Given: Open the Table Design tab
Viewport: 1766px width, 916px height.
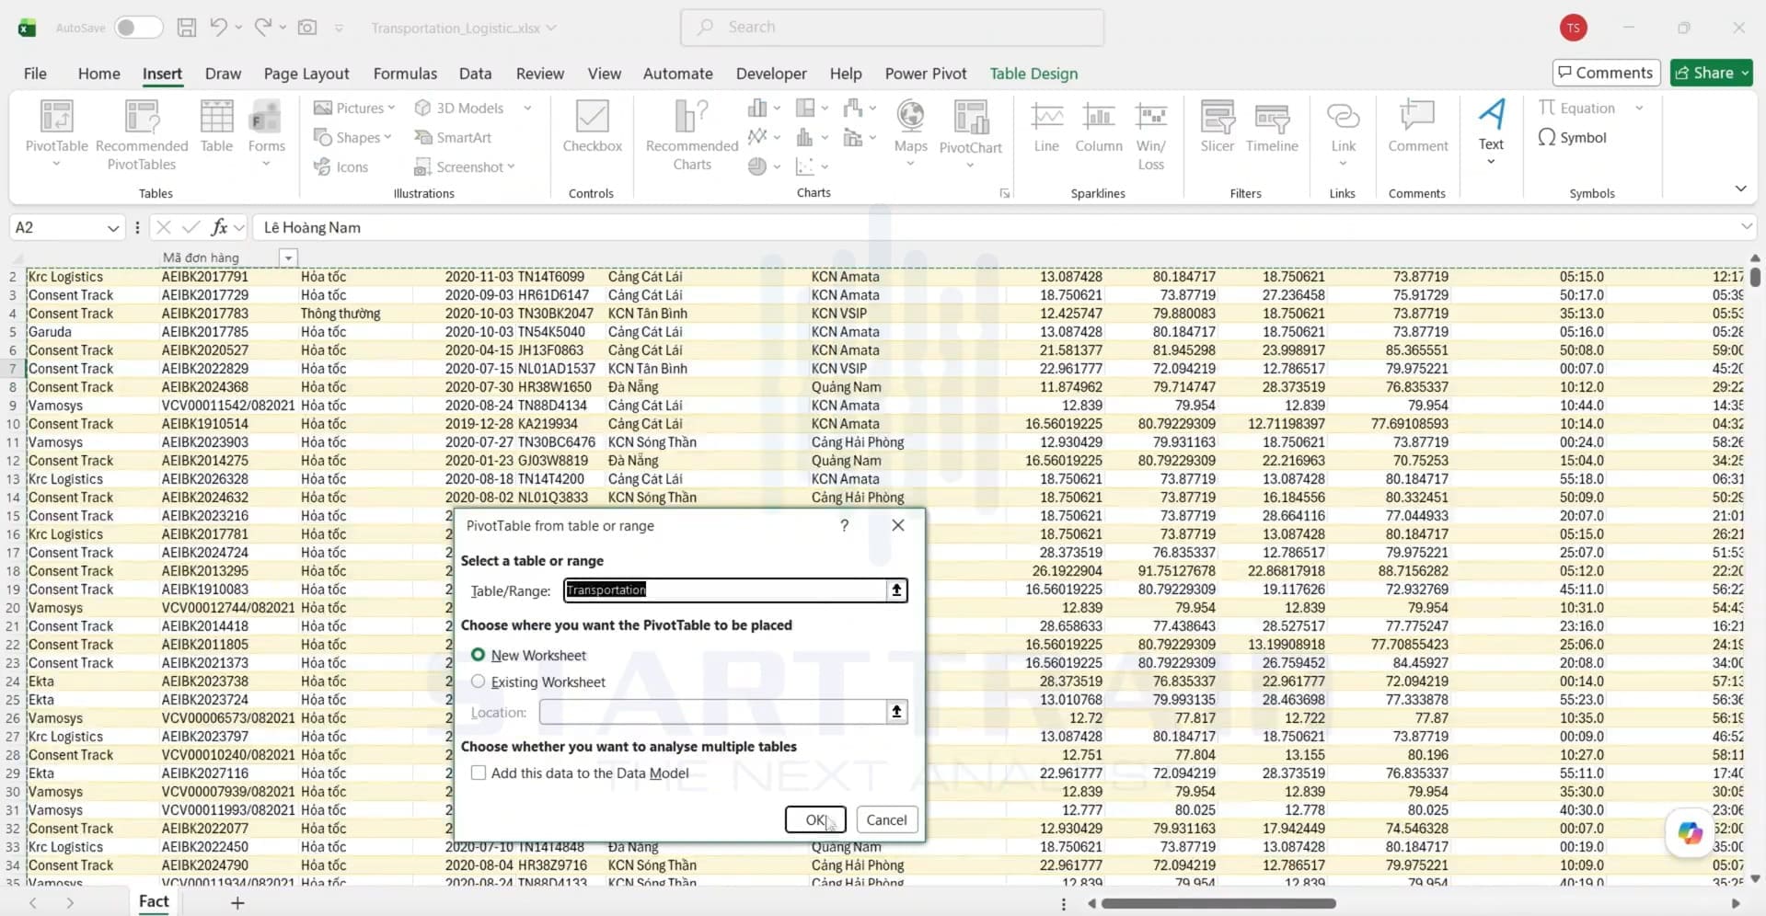Looking at the screenshot, I should click(1033, 74).
